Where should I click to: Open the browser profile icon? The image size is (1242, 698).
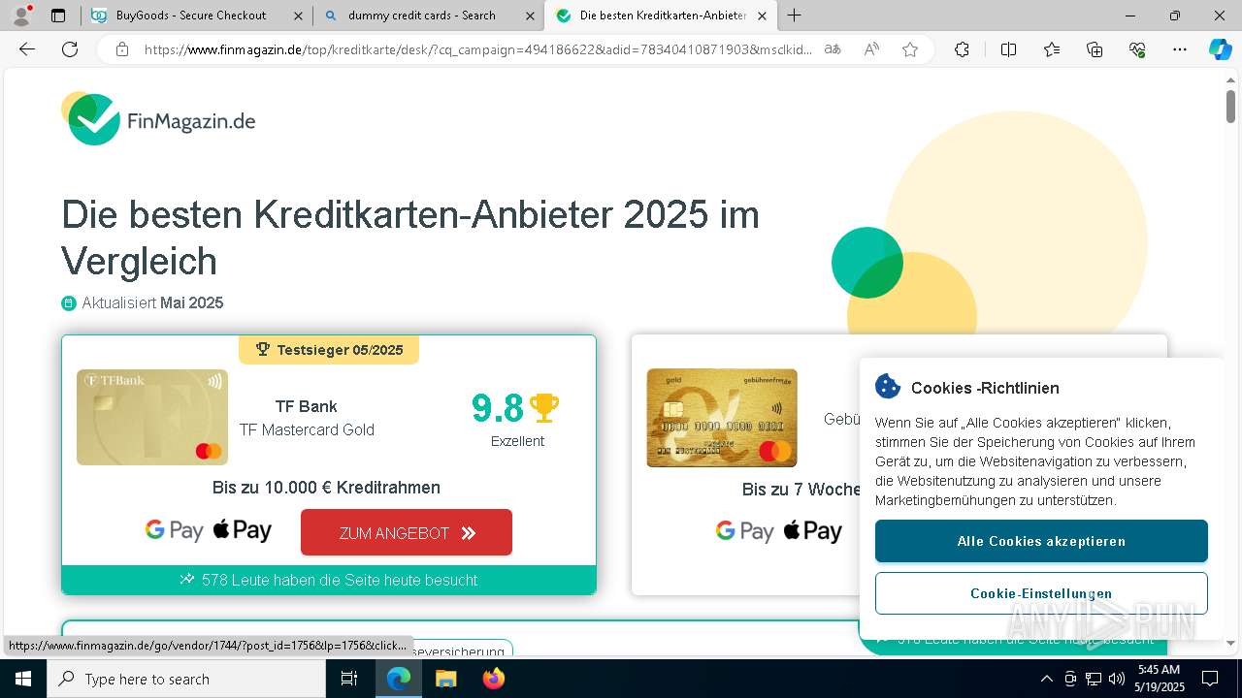pos(21,16)
